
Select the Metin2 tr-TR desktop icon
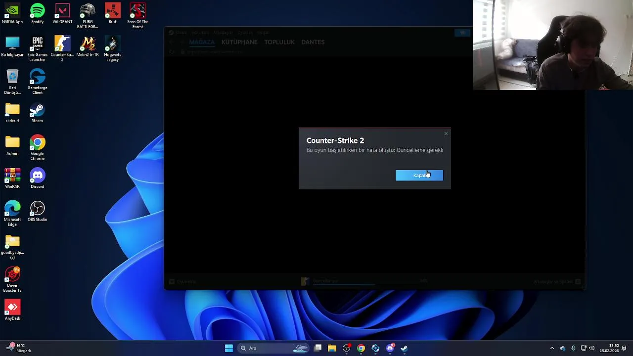[88, 47]
